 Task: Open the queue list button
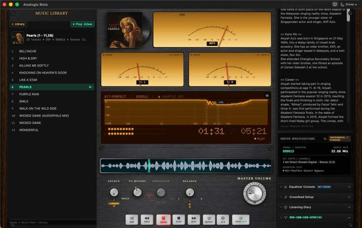click(241, 219)
